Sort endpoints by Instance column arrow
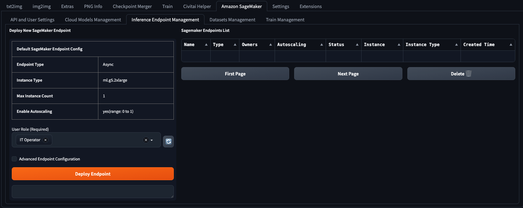This screenshot has height=208, width=523. [399, 45]
